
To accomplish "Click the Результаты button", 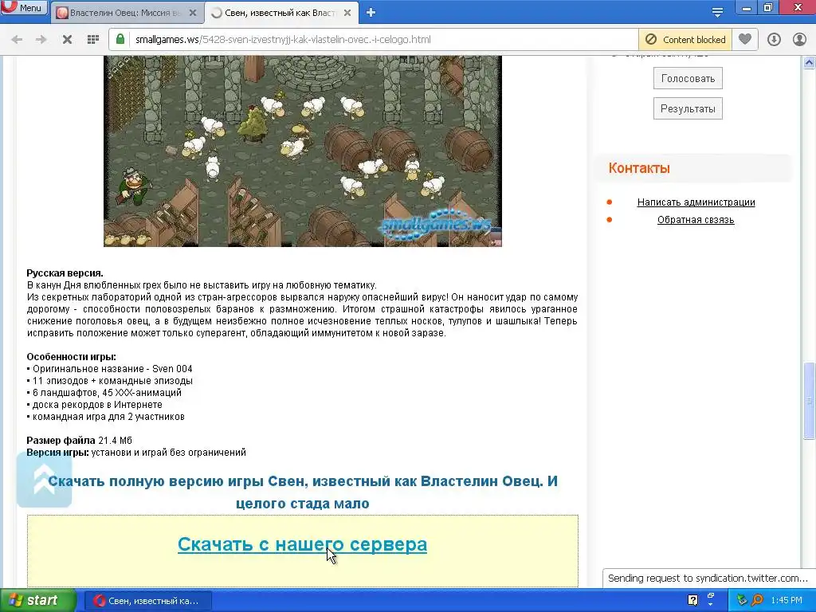I will pos(688,108).
